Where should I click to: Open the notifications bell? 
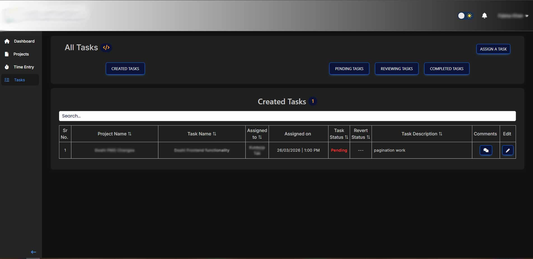pyautogui.click(x=484, y=16)
